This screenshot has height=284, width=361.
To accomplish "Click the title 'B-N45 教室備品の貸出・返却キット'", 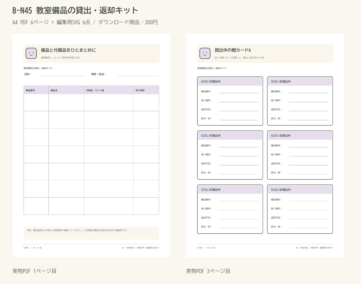I will tap(75, 10).
